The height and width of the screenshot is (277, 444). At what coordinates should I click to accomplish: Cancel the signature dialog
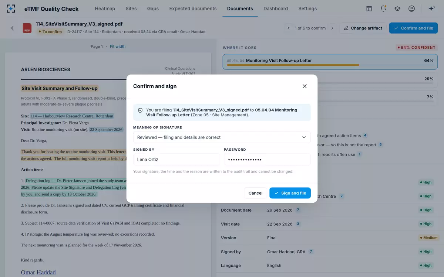click(255, 193)
